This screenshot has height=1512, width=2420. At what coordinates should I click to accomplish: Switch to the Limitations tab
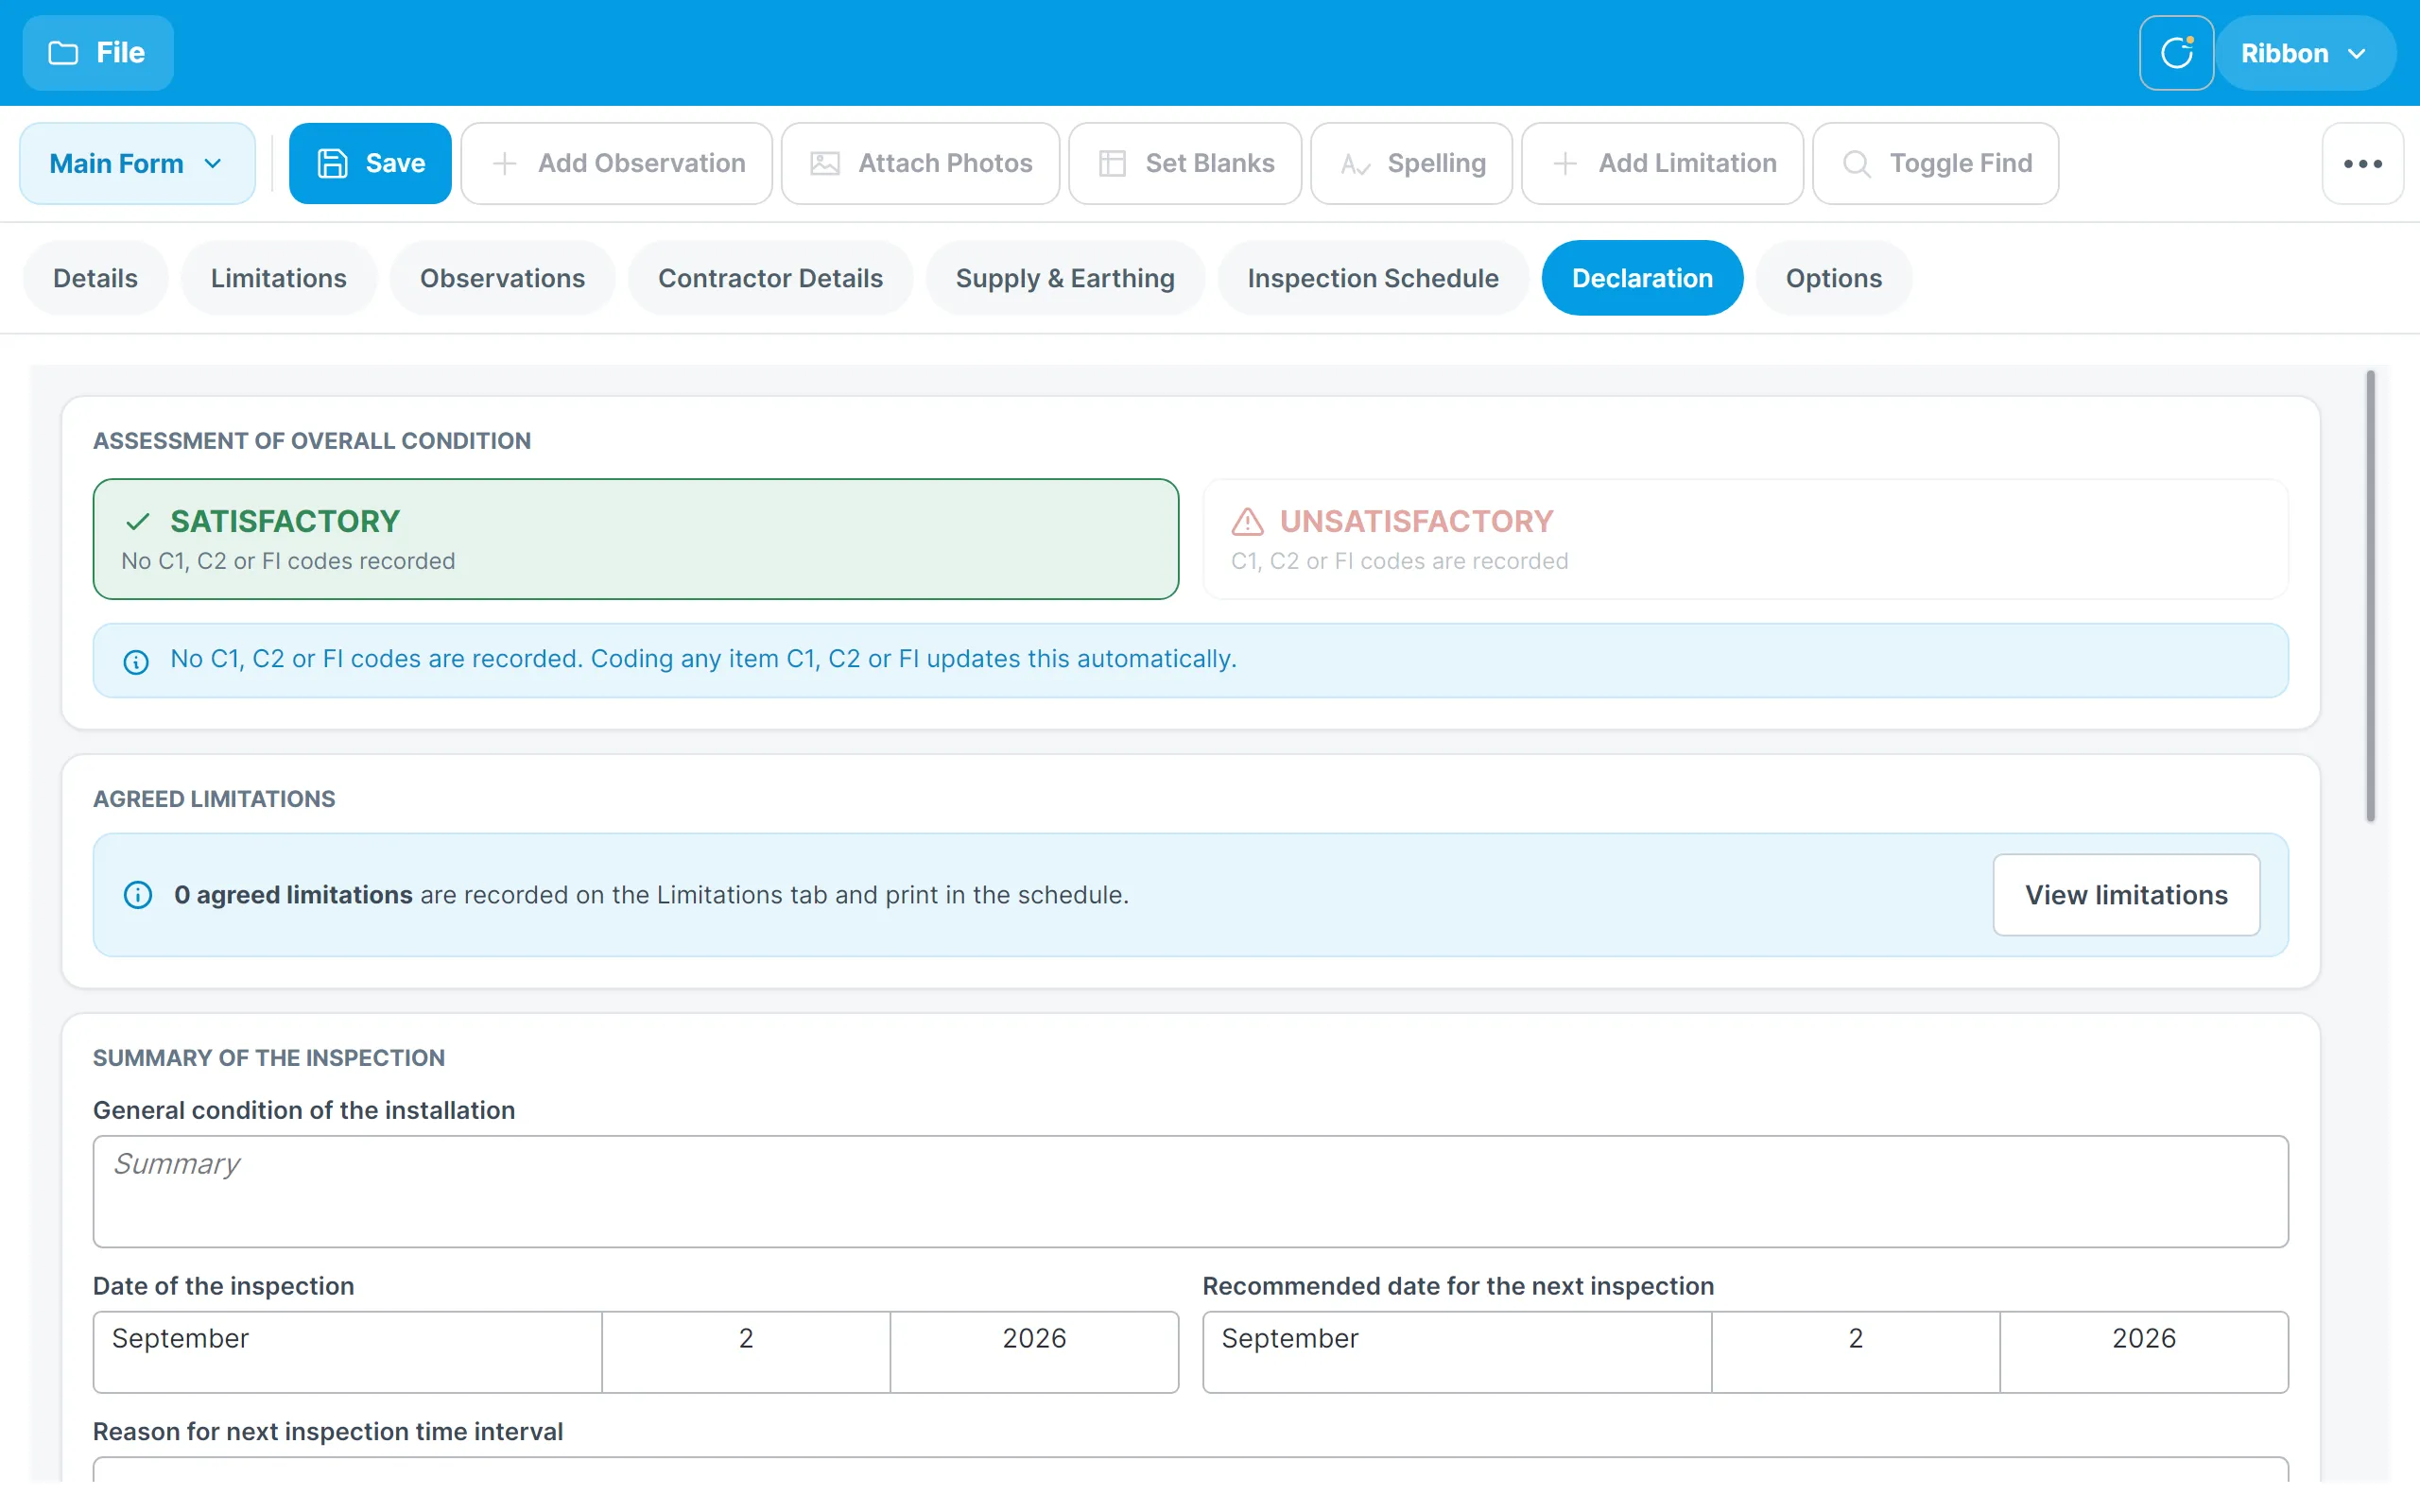click(x=278, y=278)
